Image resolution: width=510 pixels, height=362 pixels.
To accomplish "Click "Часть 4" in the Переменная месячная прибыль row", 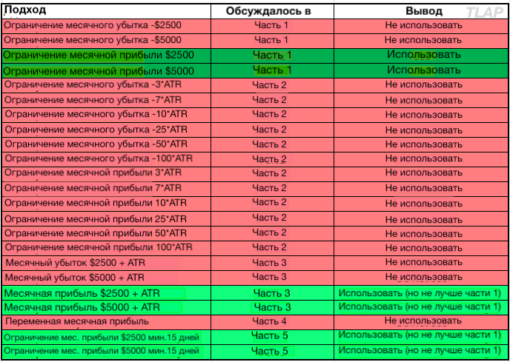I will tap(269, 321).
